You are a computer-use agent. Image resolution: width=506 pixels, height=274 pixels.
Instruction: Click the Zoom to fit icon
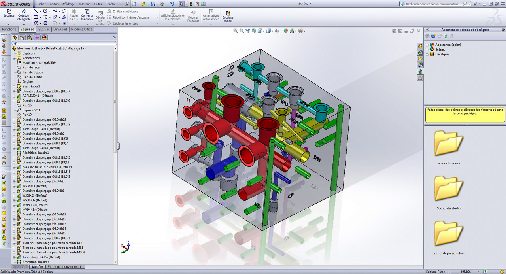click(236, 31)
